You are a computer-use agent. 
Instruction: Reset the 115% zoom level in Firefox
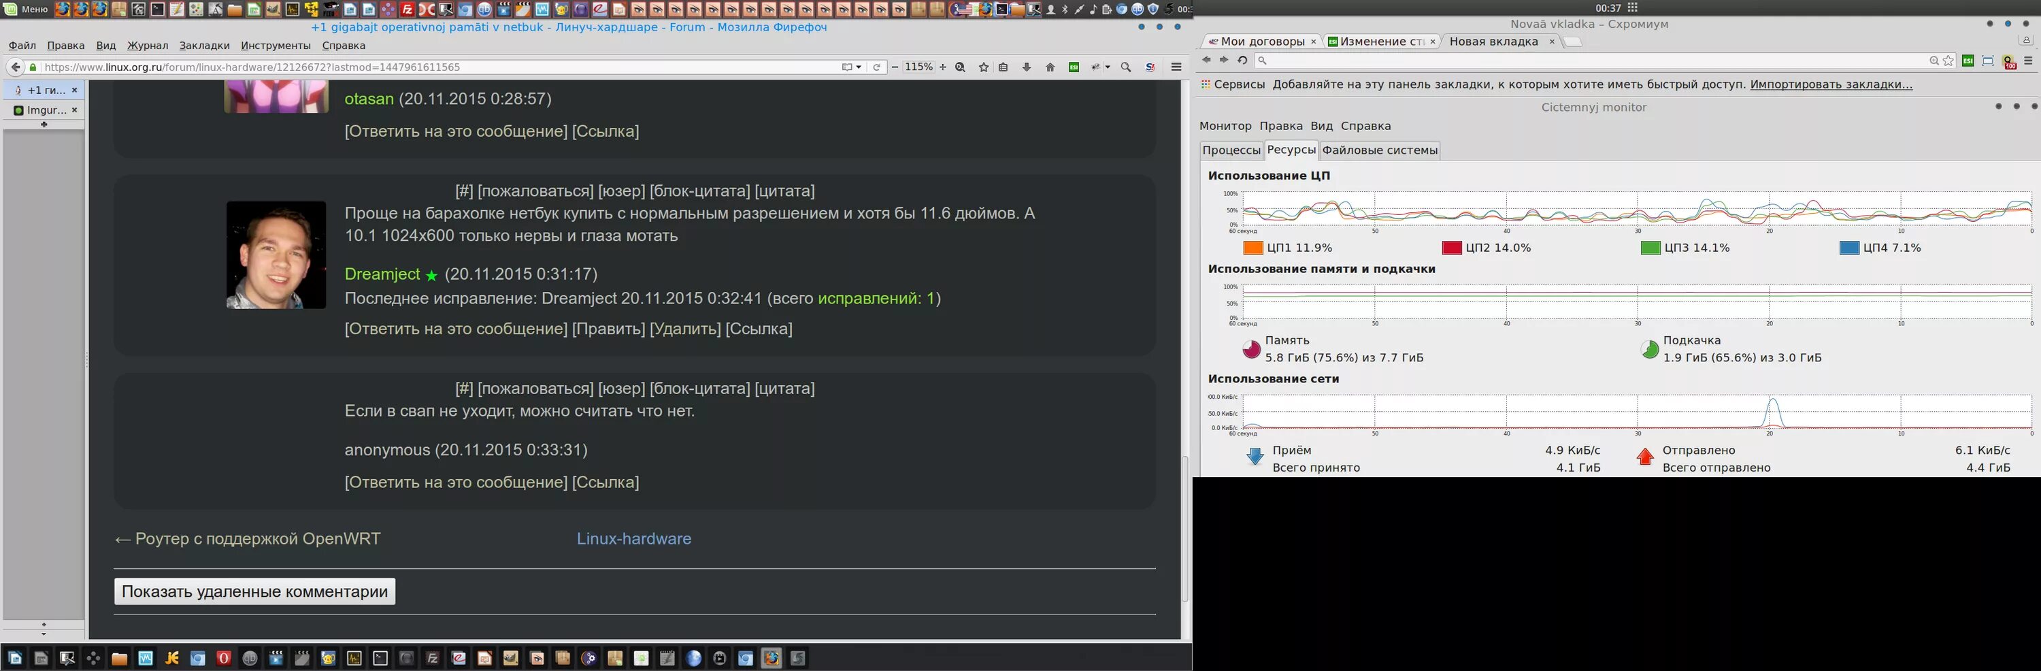click(919, 67)
